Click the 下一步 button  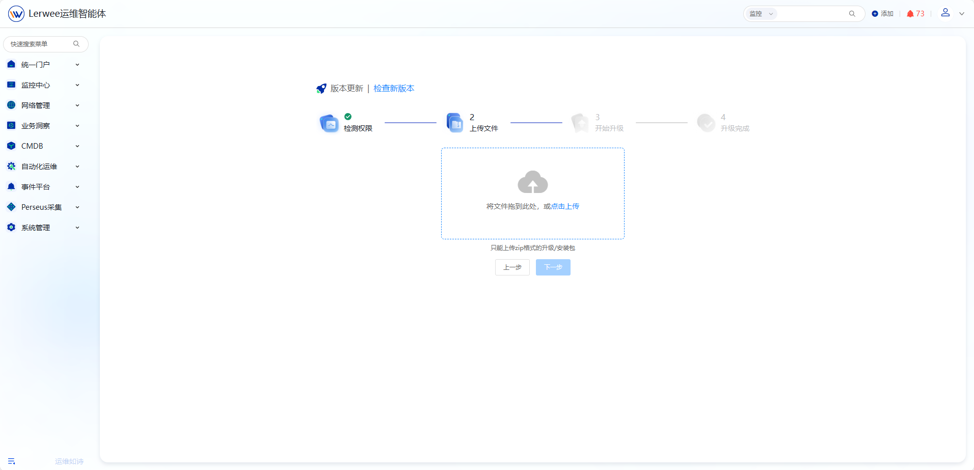[x=553, y=267]
